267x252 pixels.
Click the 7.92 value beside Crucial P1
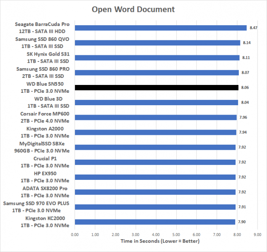point(242,162)
